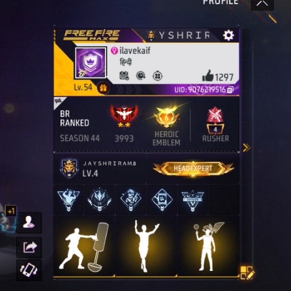Open the calendar check-in icon
This screenshot has height=291, width=291.
pos(124,76)
